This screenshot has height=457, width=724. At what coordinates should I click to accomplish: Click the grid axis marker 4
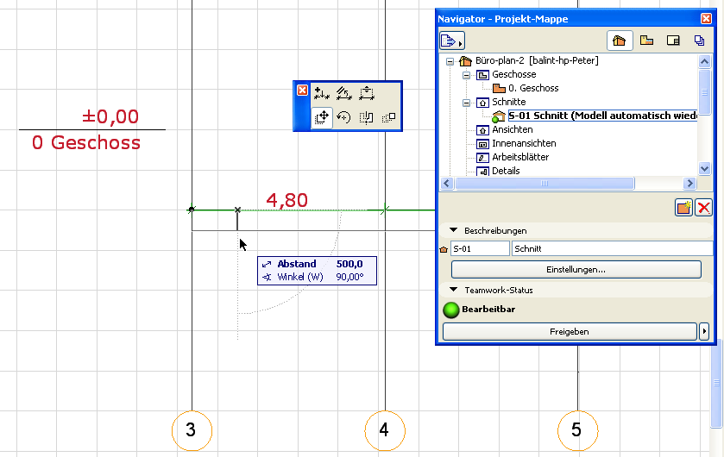click(x=385, y=431)
